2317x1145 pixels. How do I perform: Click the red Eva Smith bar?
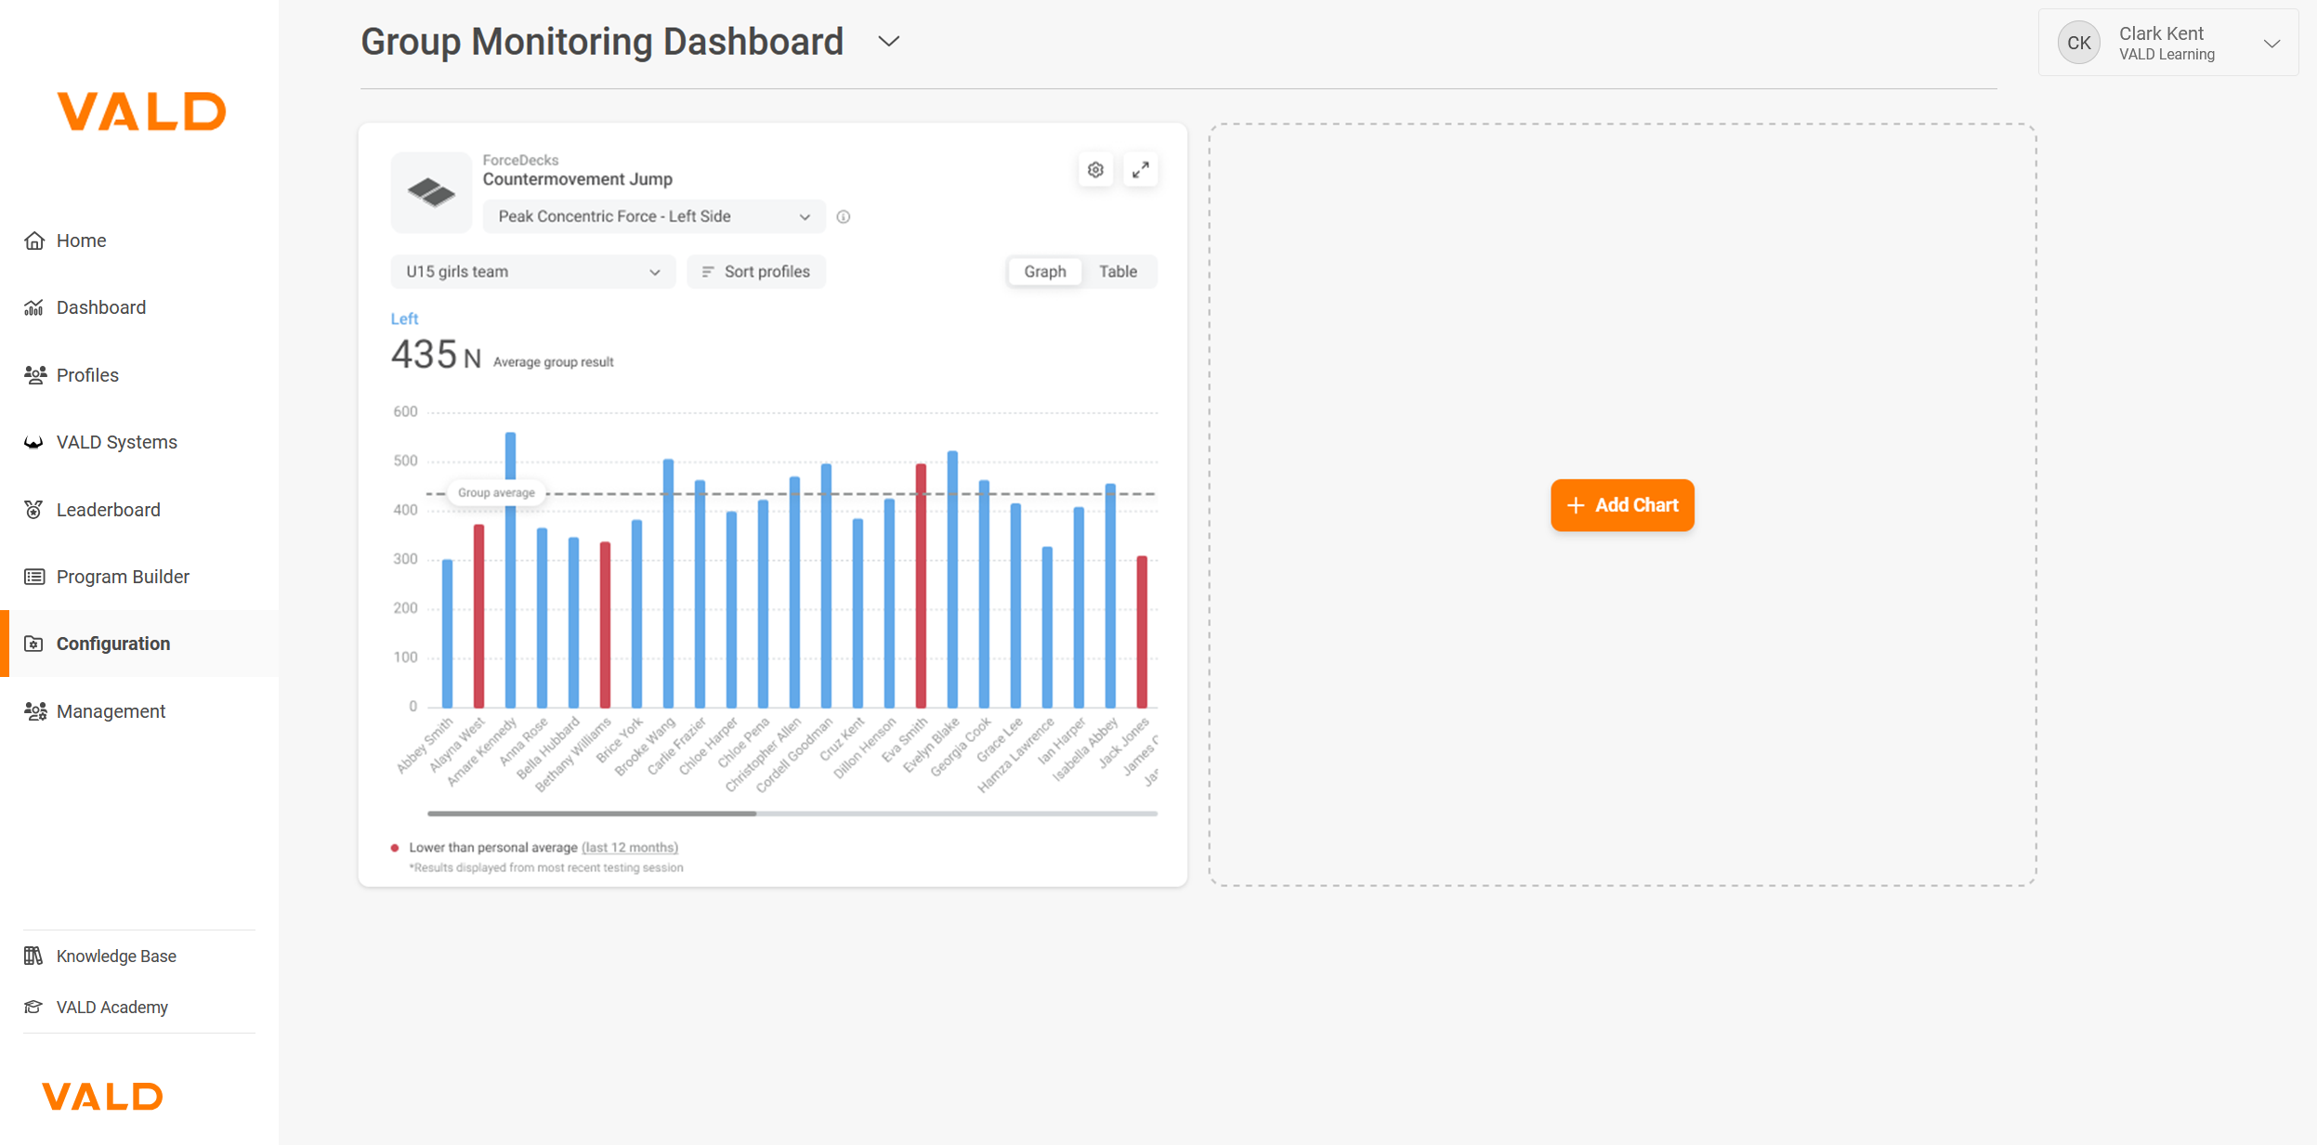(921, 586)
